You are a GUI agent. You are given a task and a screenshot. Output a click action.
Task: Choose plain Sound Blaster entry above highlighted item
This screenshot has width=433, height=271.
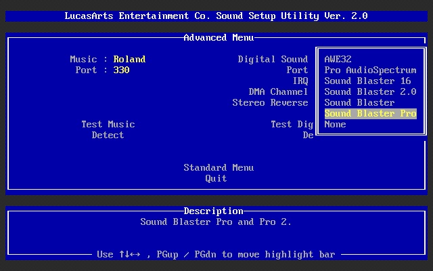[359, 102]
